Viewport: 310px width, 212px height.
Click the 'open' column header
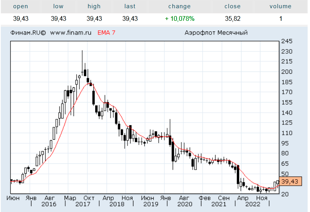click(20, 6)
